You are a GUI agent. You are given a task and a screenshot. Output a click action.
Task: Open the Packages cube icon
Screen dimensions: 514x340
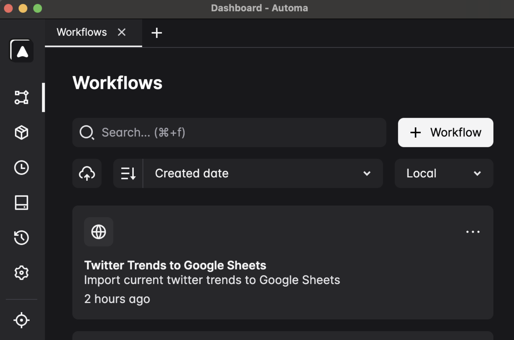(x=21, y=132)
